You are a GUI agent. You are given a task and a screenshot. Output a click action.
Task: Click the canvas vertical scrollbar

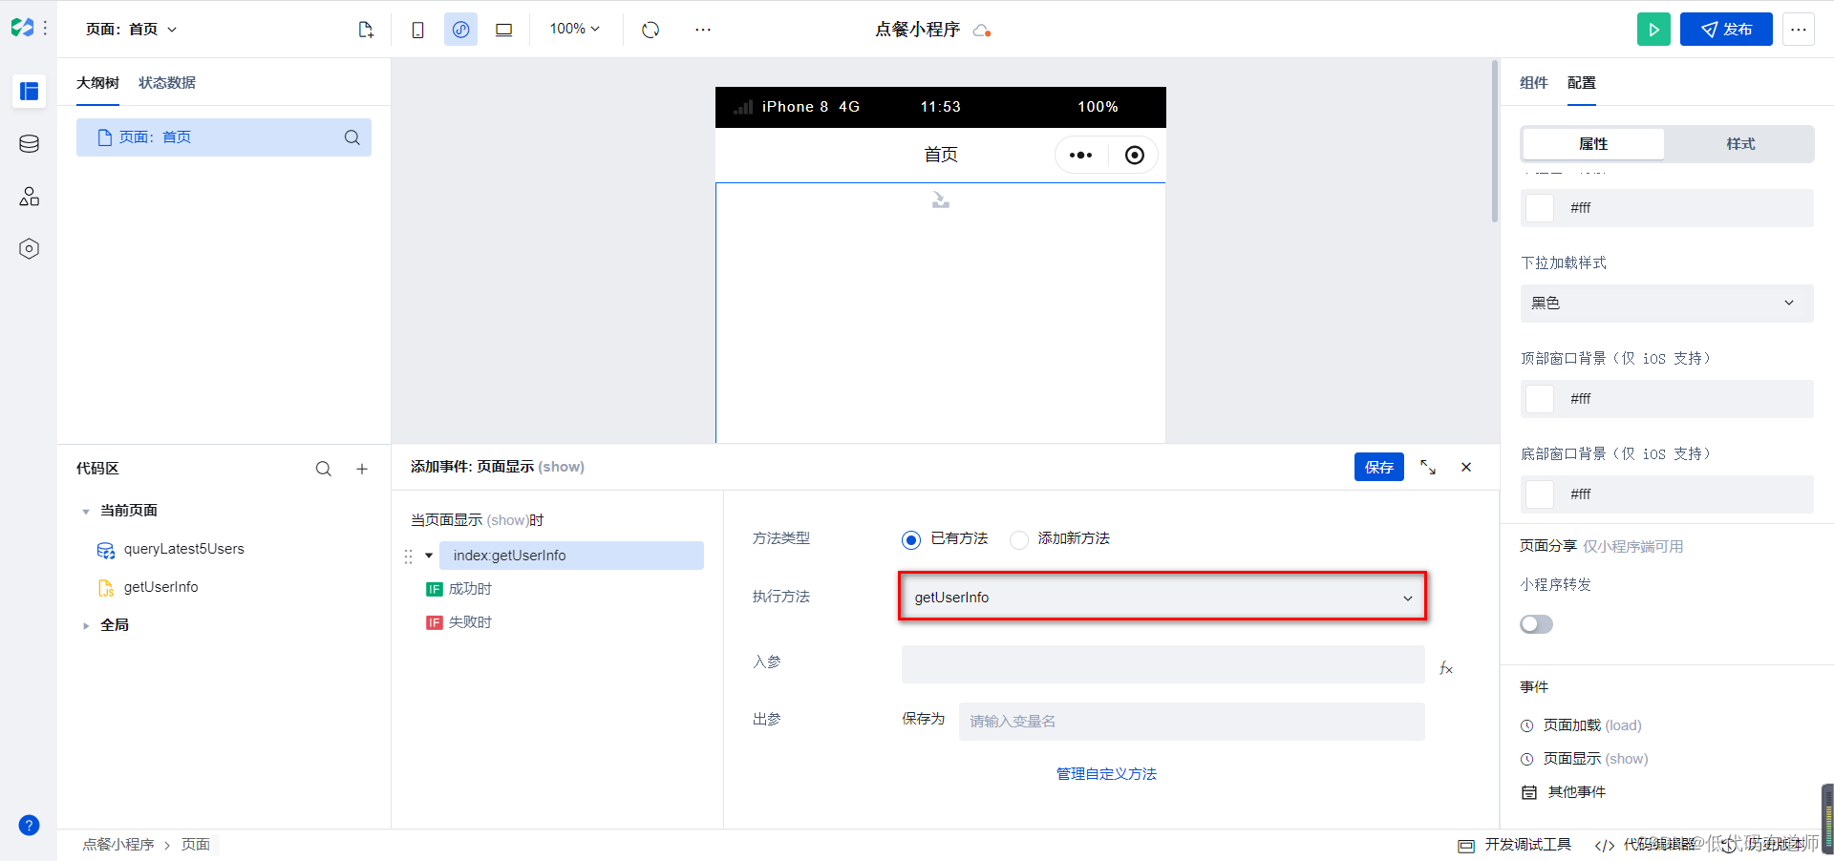(1495, 141)
